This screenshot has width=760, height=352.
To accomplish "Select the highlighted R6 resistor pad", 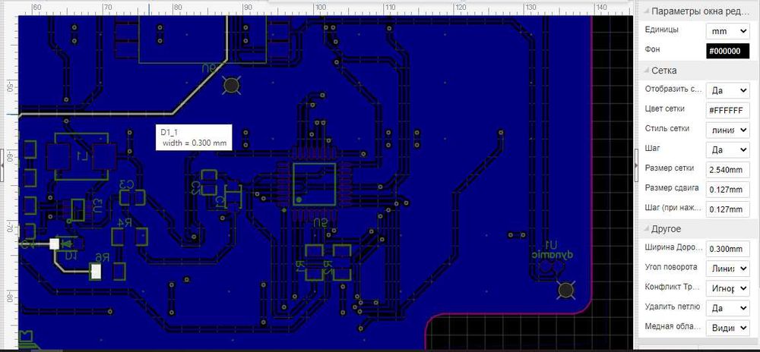I will (x=96, y=272).
